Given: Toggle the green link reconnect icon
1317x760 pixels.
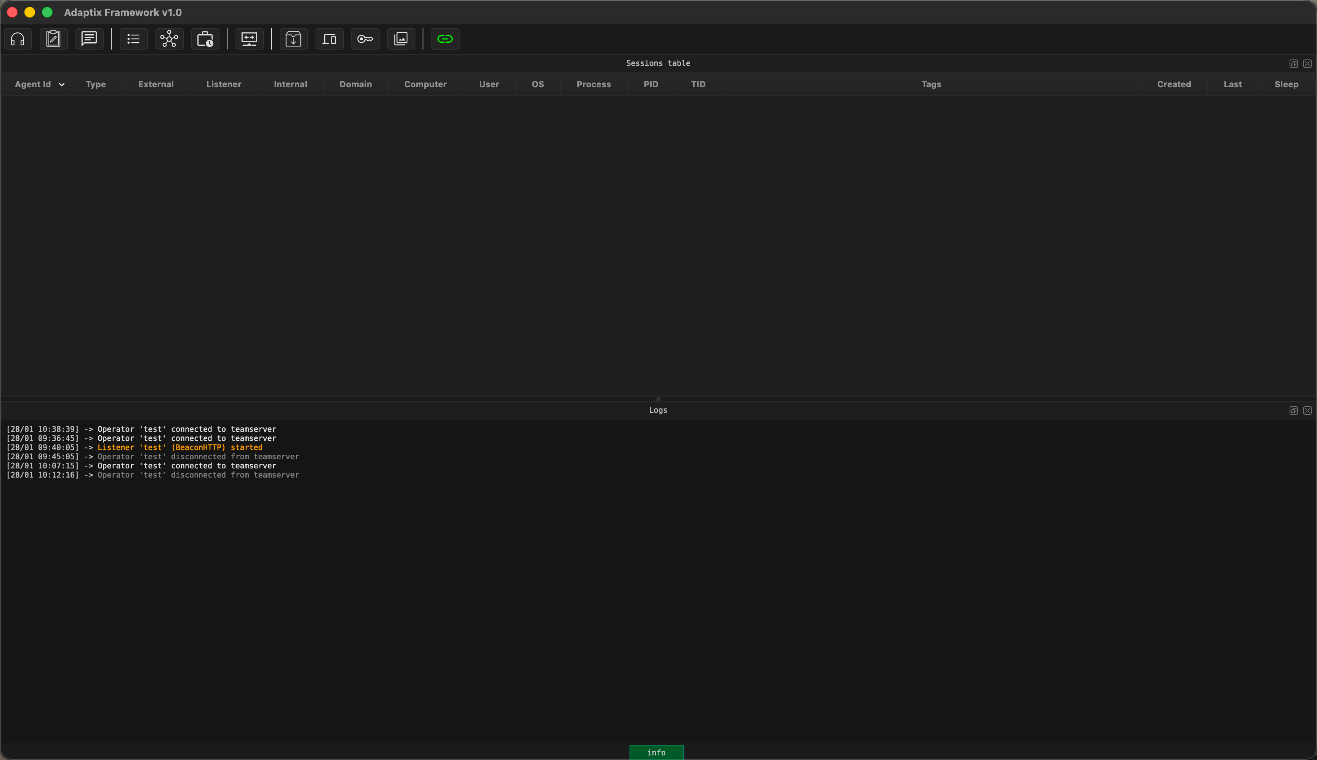Looking at the screenshot, I should [445, 39].
